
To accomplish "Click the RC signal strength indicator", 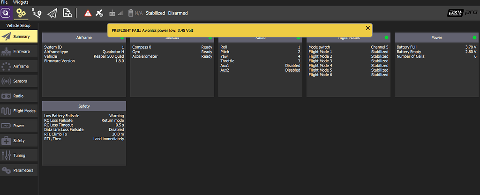I will [x=116, y=13].
